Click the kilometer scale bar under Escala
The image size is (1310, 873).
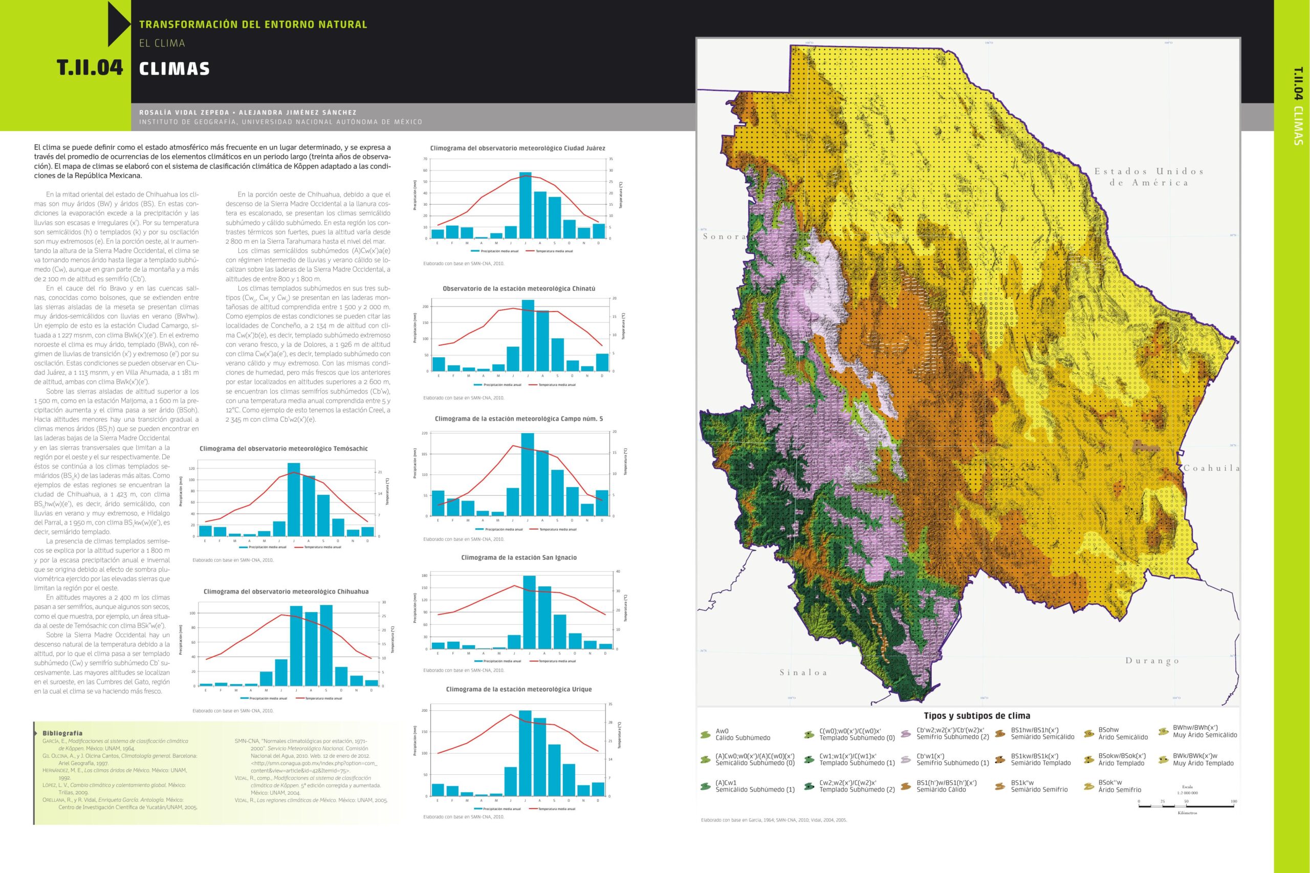pos(1186,805)
